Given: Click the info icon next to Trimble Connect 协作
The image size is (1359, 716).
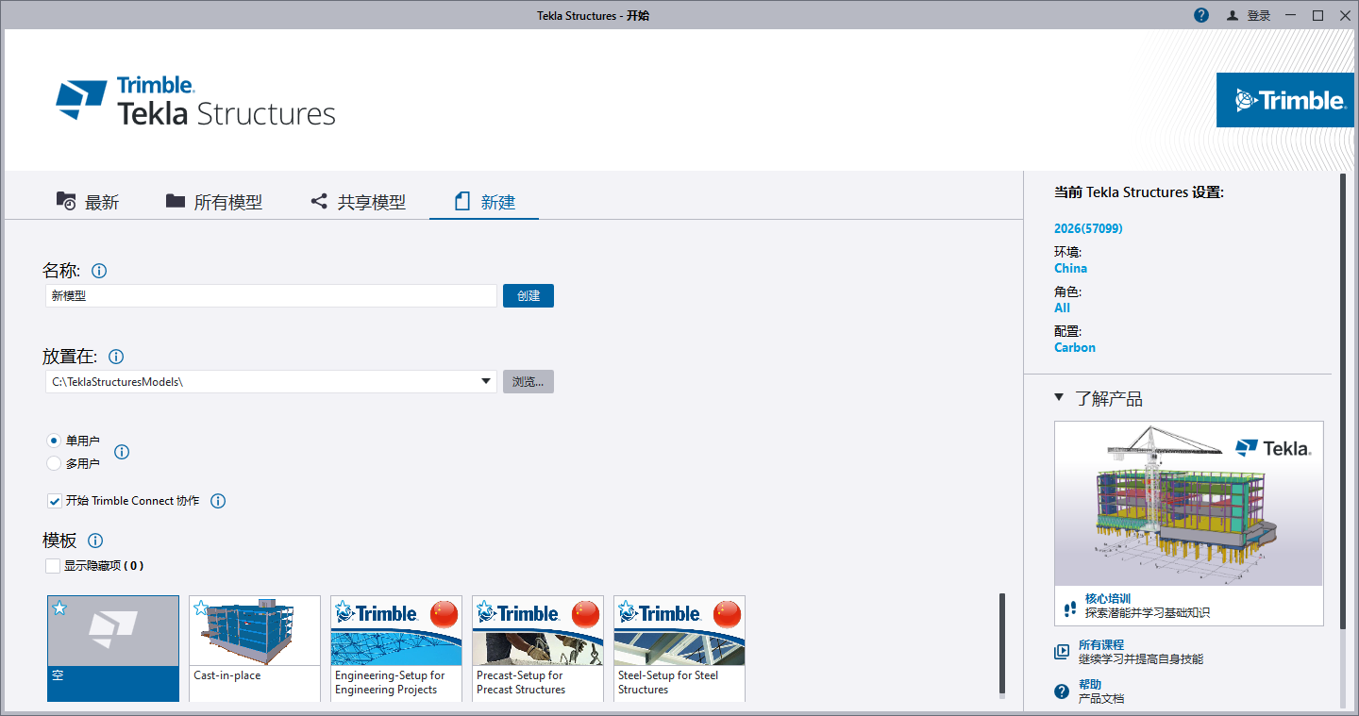Looking at the screenshot, I should click(218, 501).
